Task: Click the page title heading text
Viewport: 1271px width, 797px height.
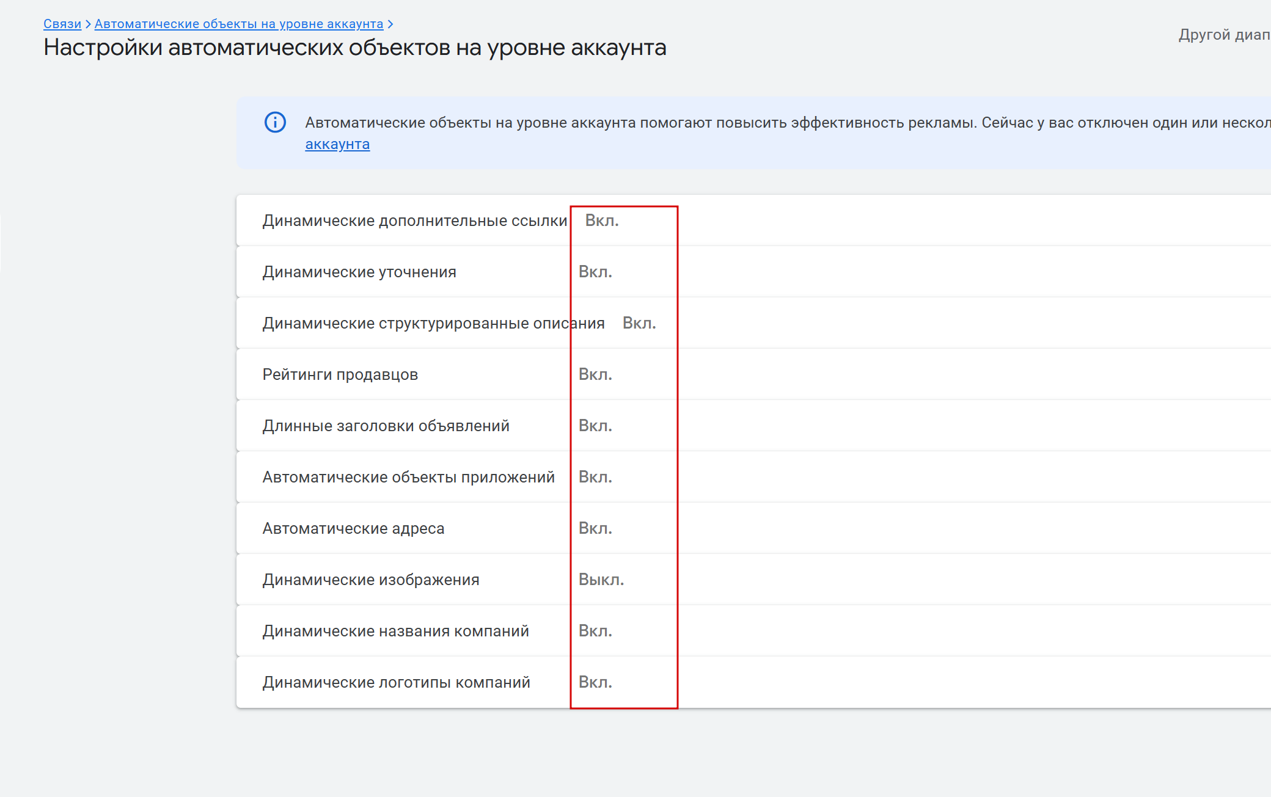Action: coord(354,48)
